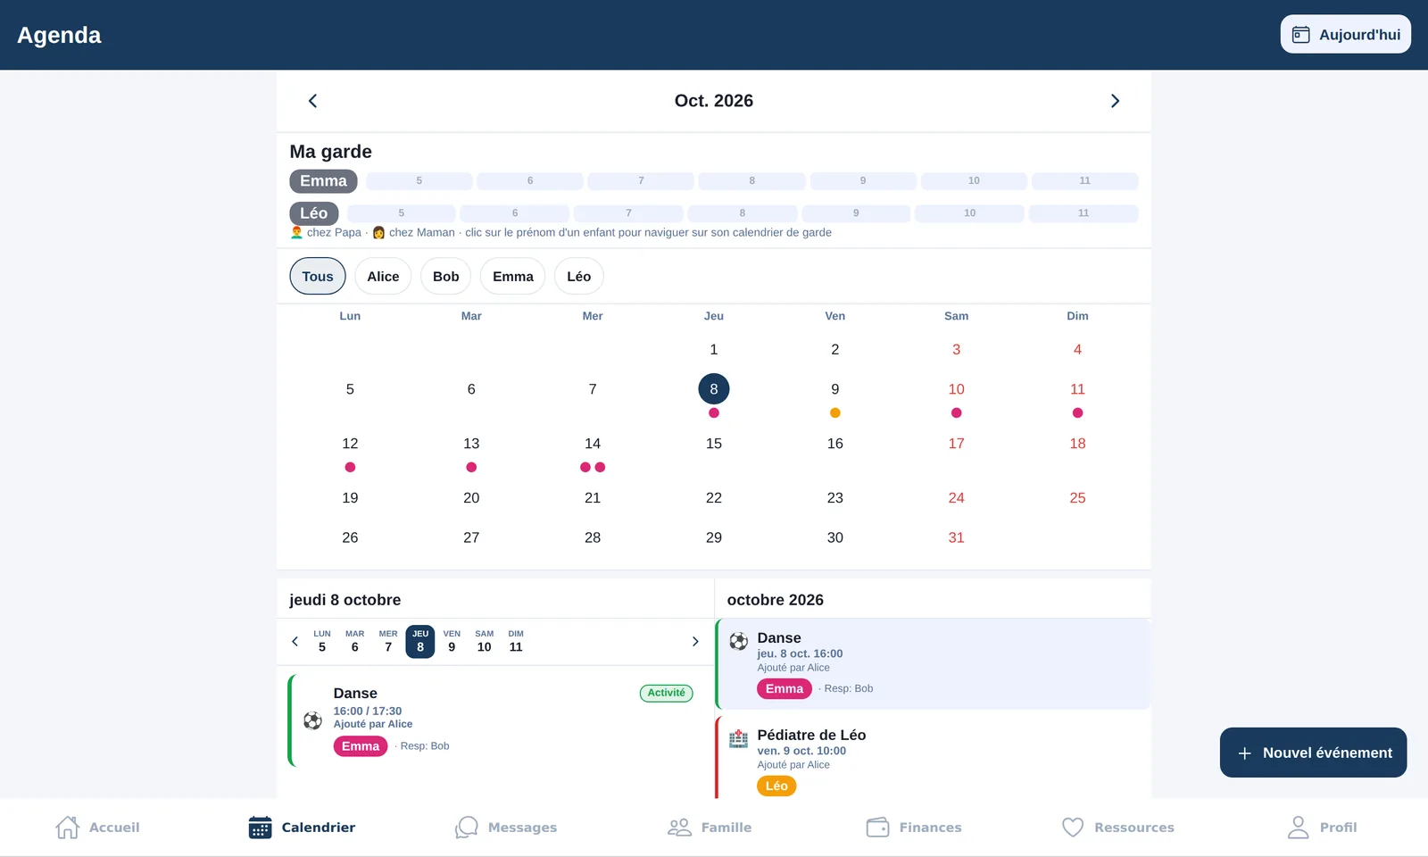
Task: Show next week in day strip
Action: [695, 642]
